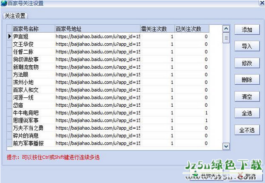Image resolution: width=265 pixels, height=183 pixels.
Task: Click 已关注次数 value for 碎片的消息
Action: point(192,136)
